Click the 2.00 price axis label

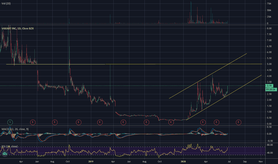pyautogui.click(x=269, y=100)
